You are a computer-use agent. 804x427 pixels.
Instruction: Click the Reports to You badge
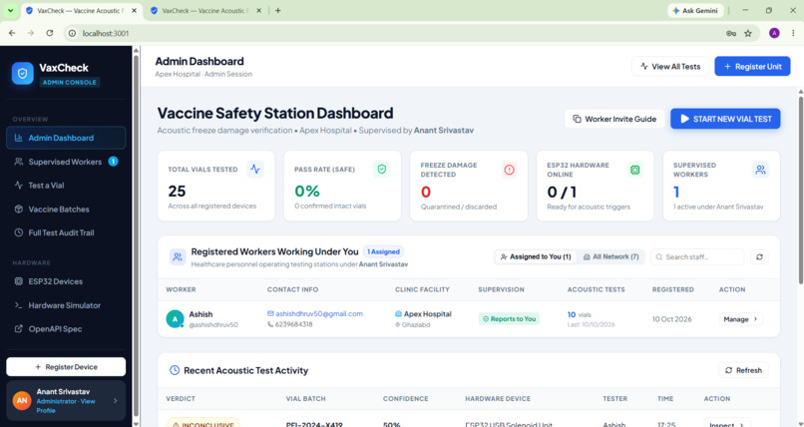(509, 319)
